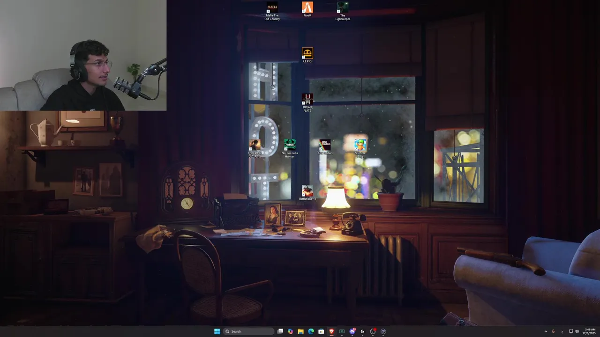Select The Lightkeeper desktop icon
600x337 pixels.
tap(343, 11)
